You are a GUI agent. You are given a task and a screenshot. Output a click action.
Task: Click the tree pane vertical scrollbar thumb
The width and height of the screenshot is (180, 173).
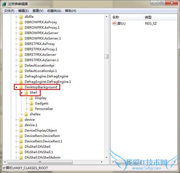tap(107, 56)
